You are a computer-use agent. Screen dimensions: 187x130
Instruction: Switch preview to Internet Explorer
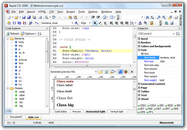[x=121, y=72]
